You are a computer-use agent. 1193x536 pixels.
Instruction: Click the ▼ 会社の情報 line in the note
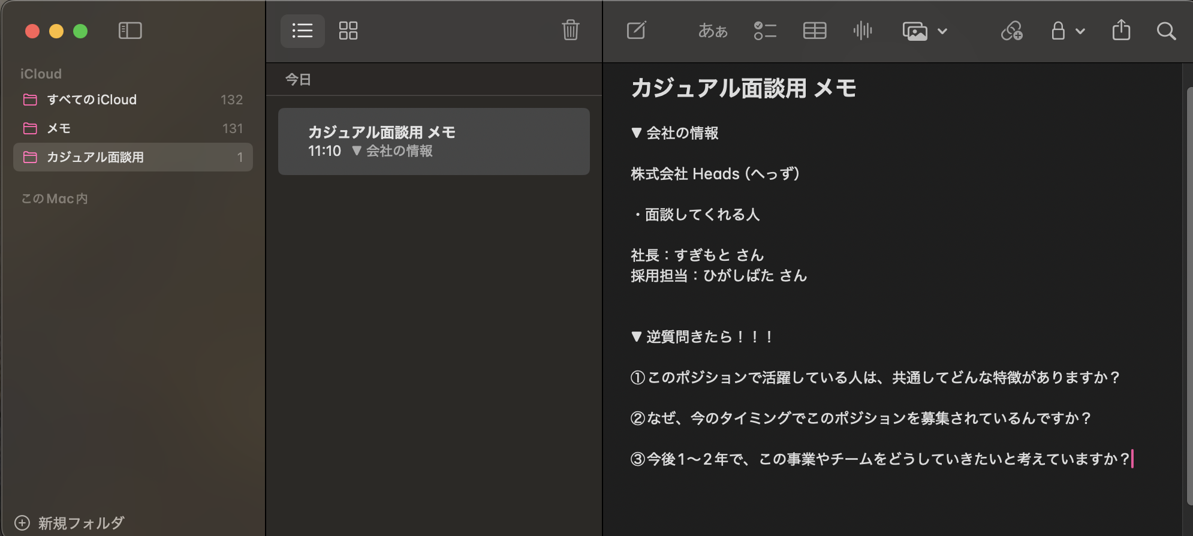[674, 133]
